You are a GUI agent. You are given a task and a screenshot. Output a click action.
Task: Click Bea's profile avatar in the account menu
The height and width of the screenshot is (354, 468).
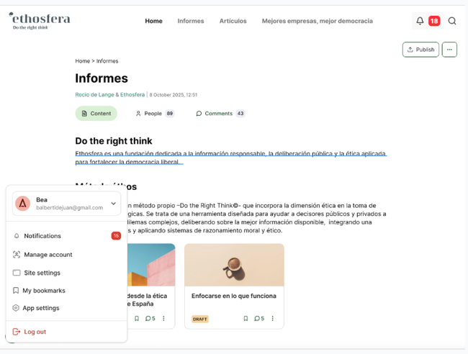tap(23, 204)
